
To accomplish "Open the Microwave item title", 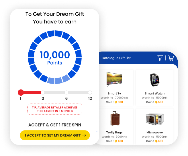I will coord(155,133).
